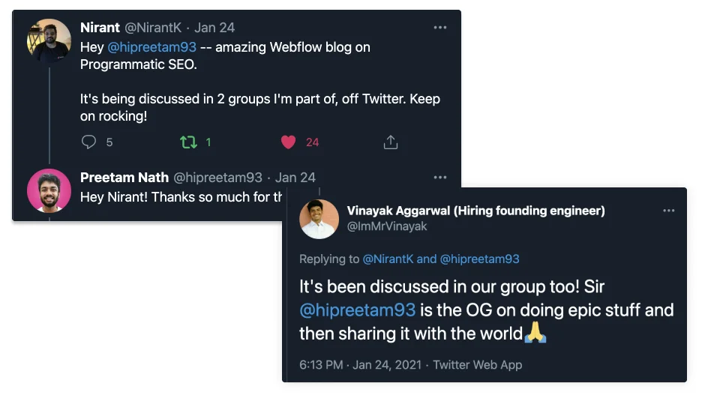Open more options on Nirant's tweet
The image size is (702, 398).
[440, 28]
